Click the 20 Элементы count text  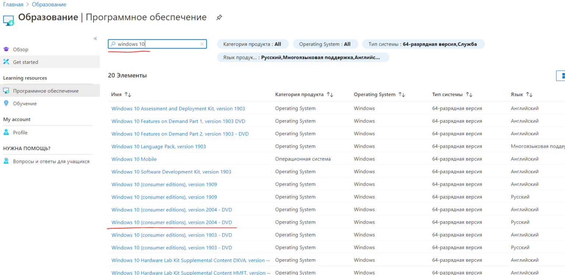click(127, 75)
